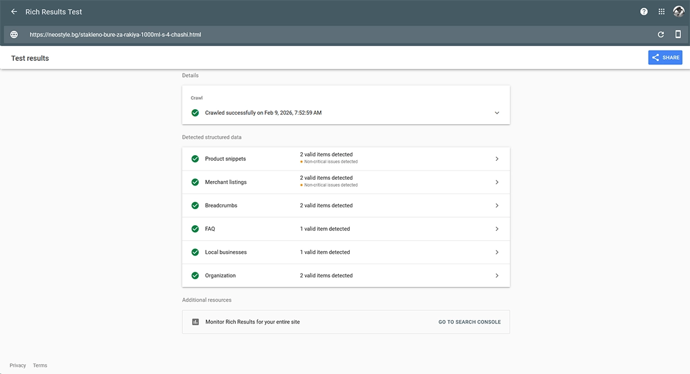
Task: Switch to the smartphone device icon
Action: point(678,34)
